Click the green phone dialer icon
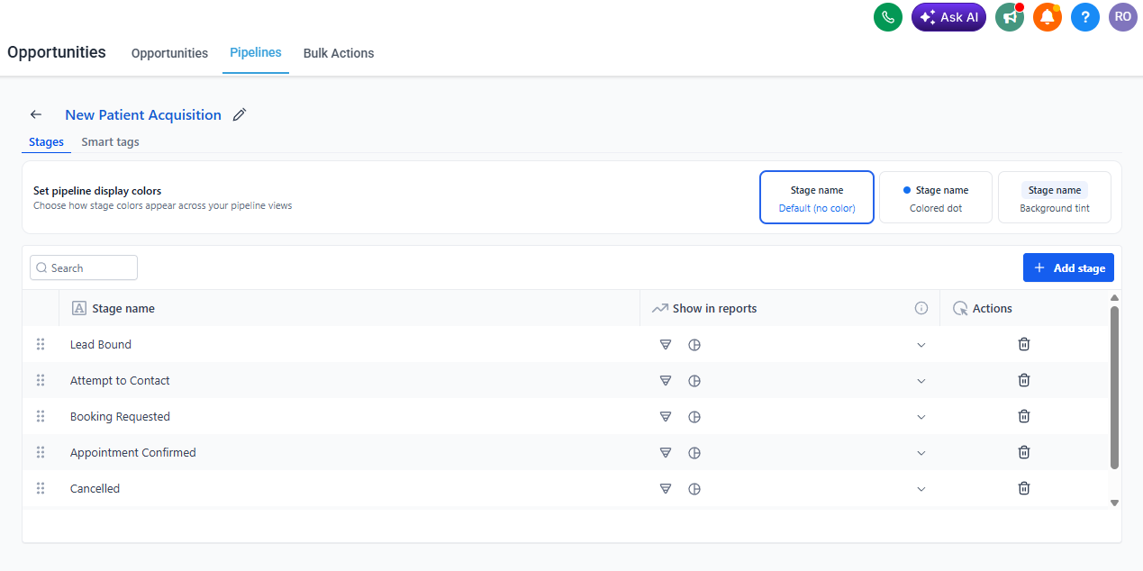This screenshot has width=1143, height=571. point(888,17)
